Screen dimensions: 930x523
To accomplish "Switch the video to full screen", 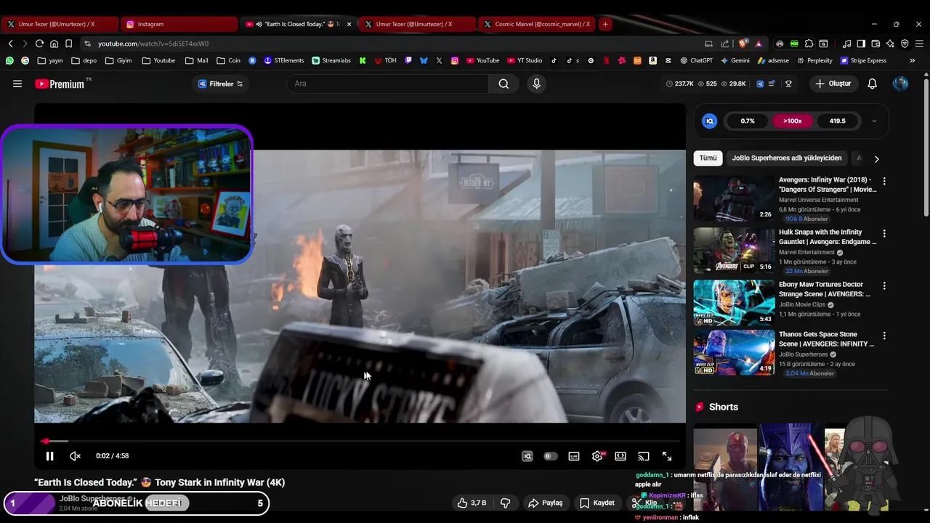I will point(667,456).
